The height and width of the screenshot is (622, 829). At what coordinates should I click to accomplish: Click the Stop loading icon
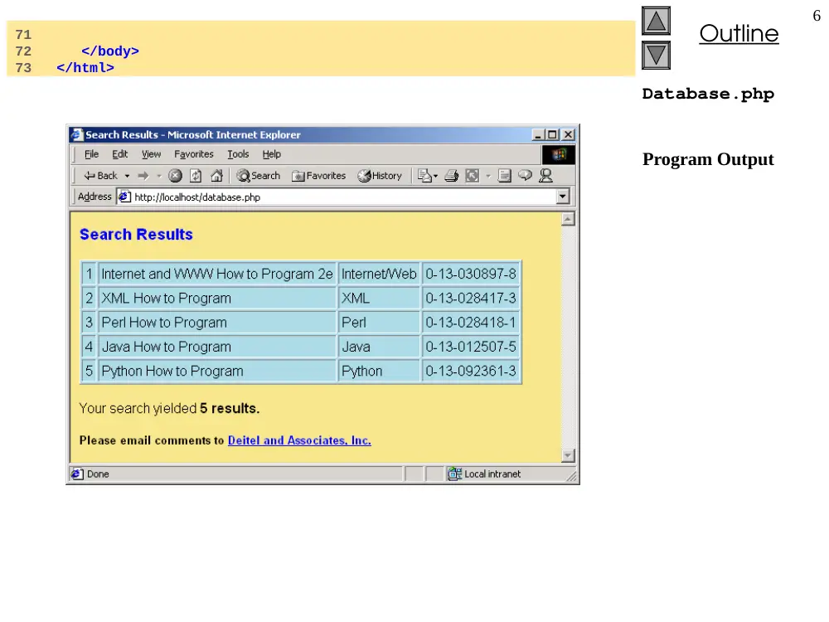(175, 176)
